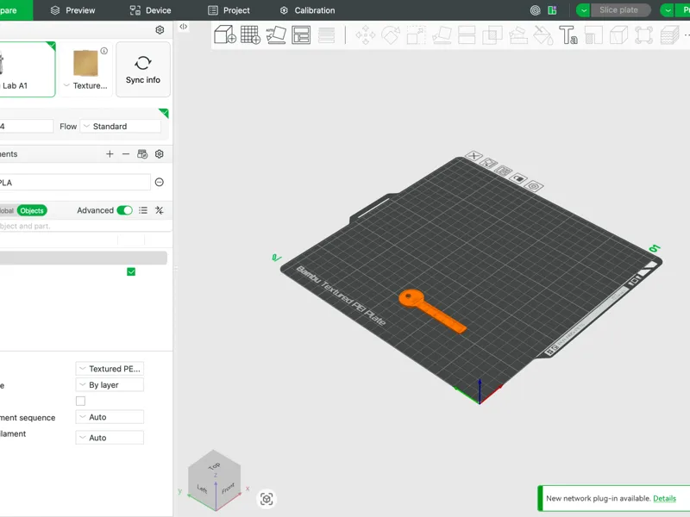Screen dimensions: 690x517
Task: Select the Support painting tool
Action: tap(518, 35)
